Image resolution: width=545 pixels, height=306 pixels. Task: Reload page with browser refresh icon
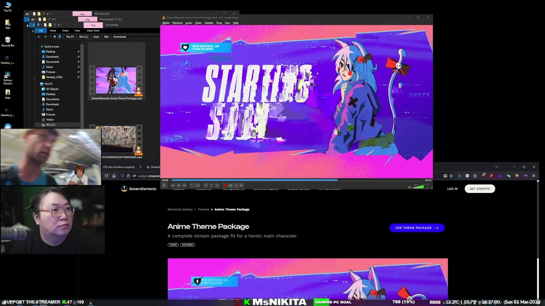[106, 176]
